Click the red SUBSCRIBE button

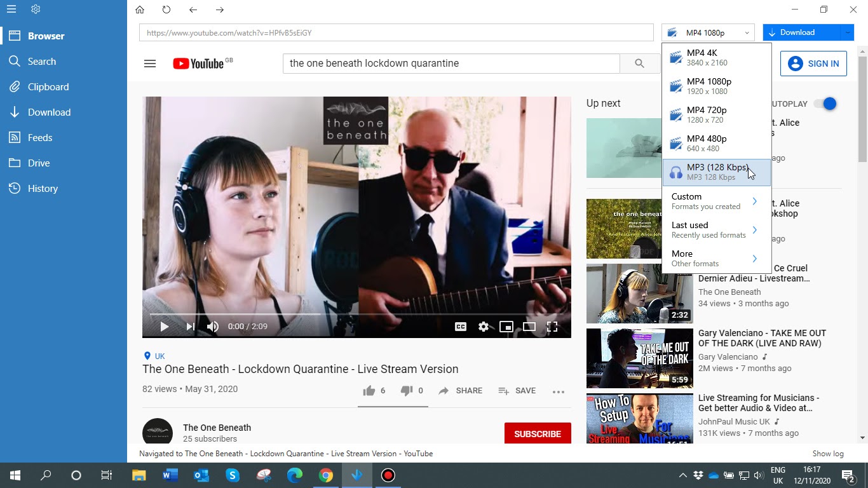click(538, 434)
